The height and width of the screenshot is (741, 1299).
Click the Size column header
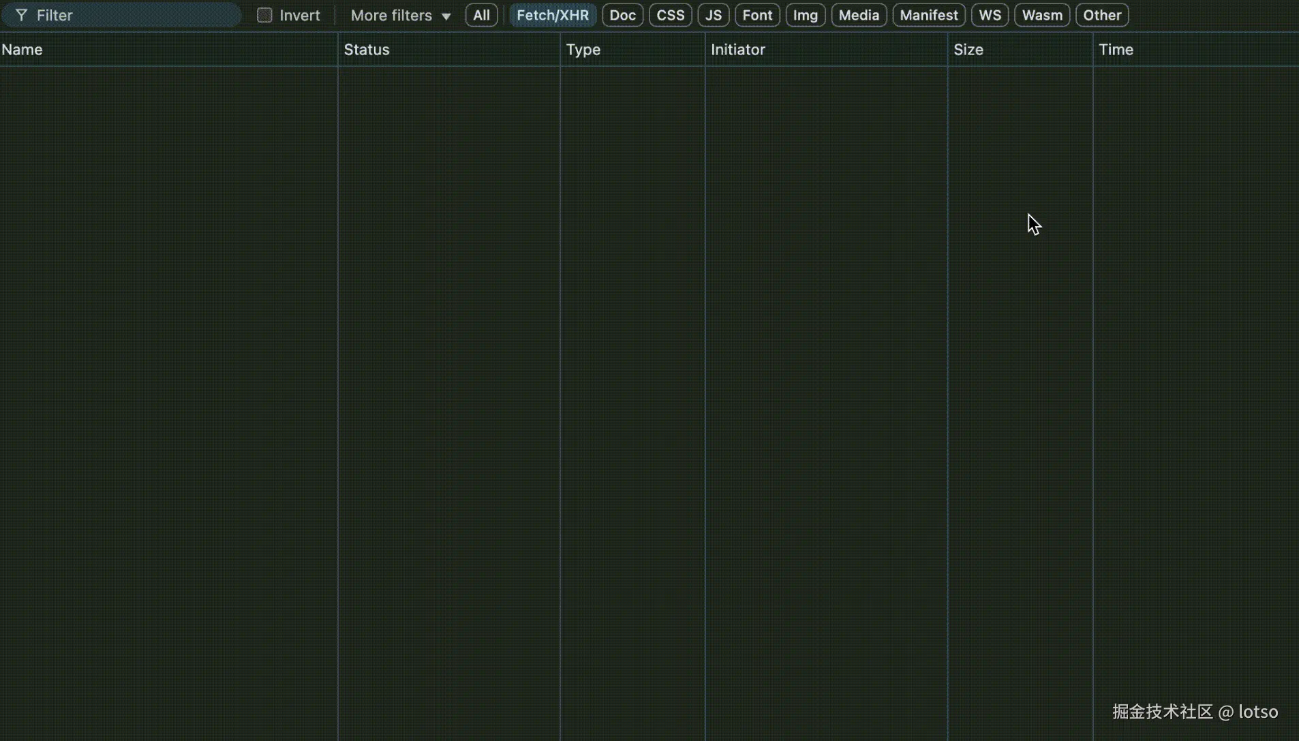[968, 49]
